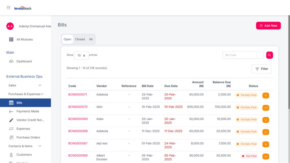The width and height of the screenshot is (290, 163).
Task: Click the hamburger menu toggle icon
Action: click(x=8, y=8)
